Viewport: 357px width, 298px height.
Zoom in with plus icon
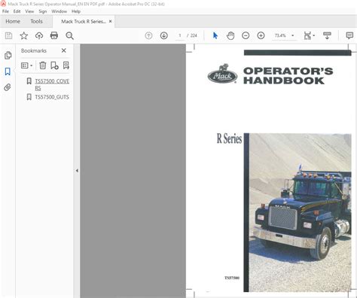pos(261,35)
